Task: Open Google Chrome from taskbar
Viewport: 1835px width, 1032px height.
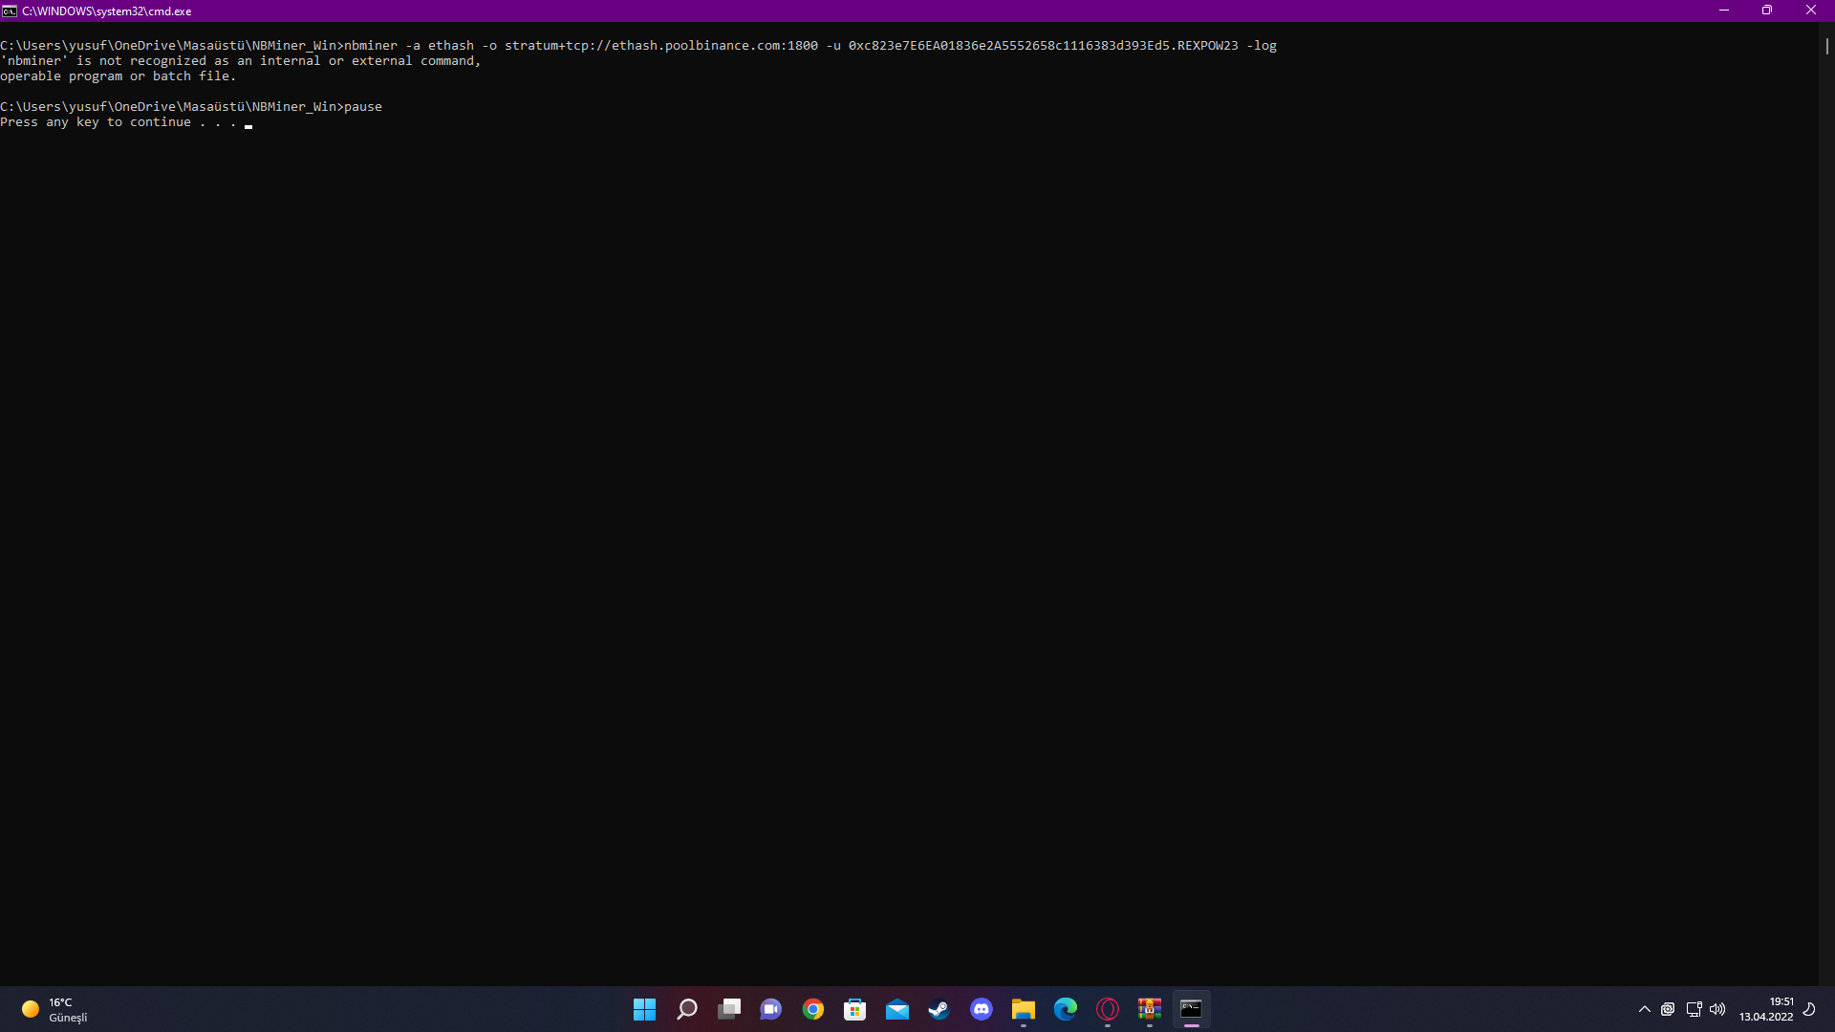Action: tap(813, 1009)
